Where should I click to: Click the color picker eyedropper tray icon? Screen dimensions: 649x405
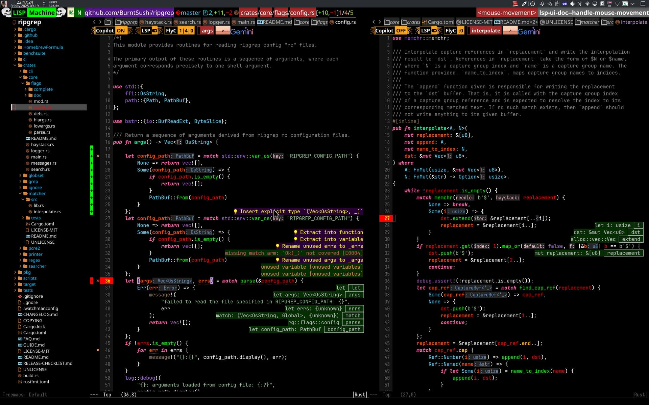[524, 4]
